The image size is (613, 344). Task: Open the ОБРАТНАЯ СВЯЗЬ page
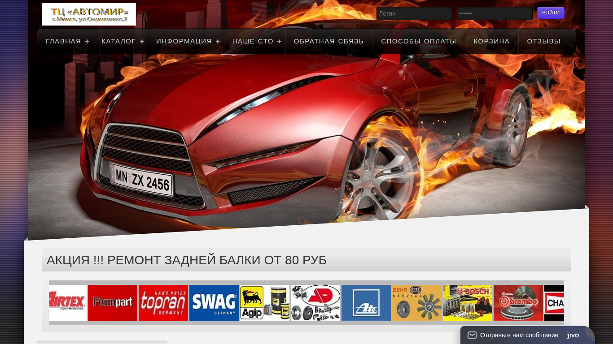point(329,41)
